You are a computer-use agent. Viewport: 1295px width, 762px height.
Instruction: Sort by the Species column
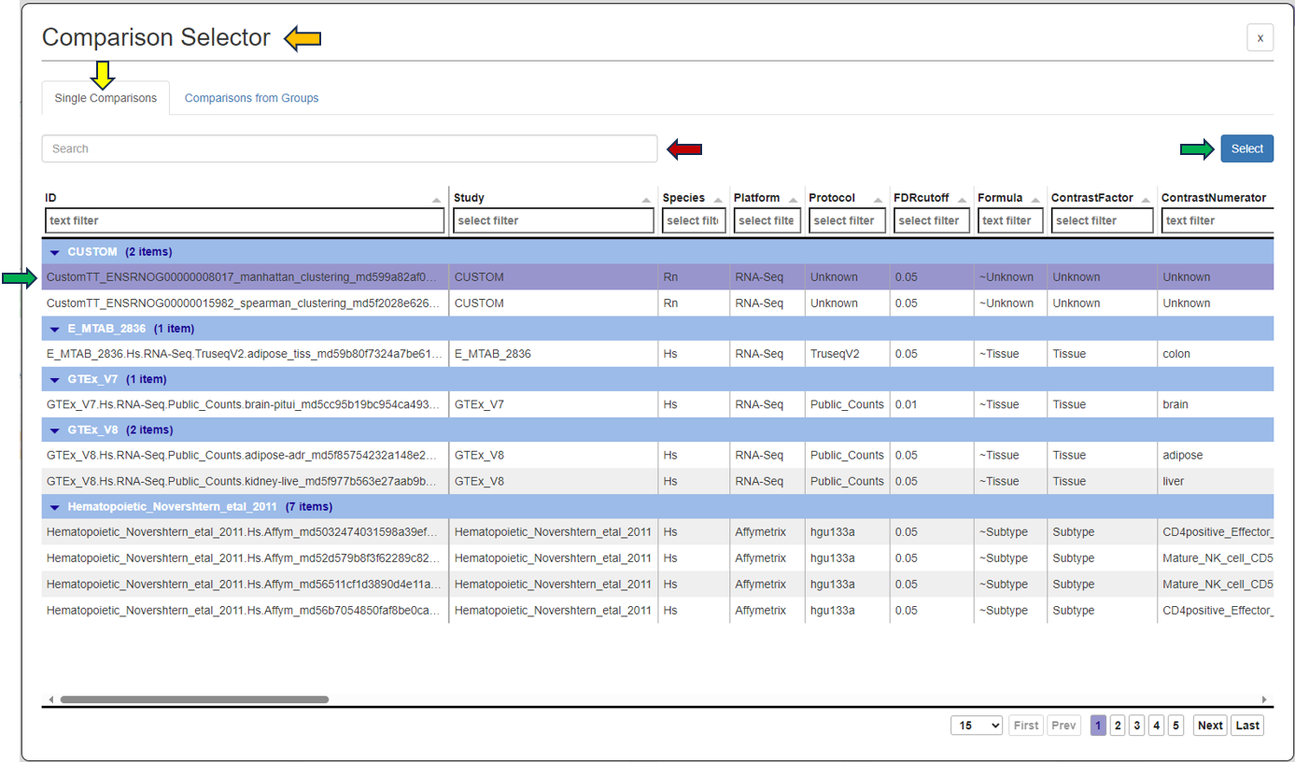(716, 198)
